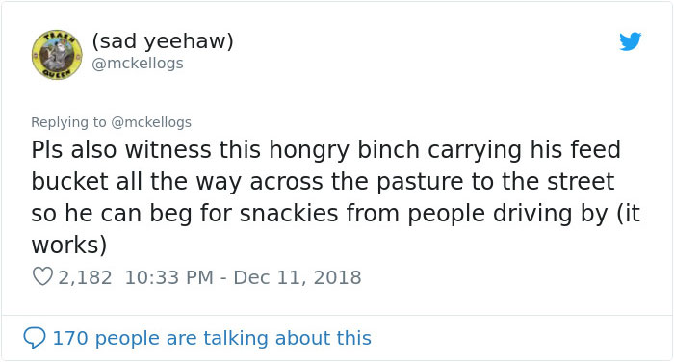
Task: Click the blue Twitter bird logo
Action: pyautogui.click(x=630, y=41)
